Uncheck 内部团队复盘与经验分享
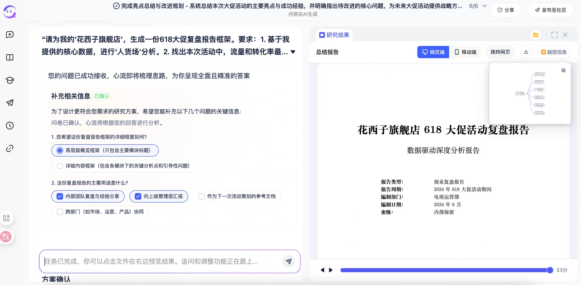 pyautogui.click(x=88, y=196)
